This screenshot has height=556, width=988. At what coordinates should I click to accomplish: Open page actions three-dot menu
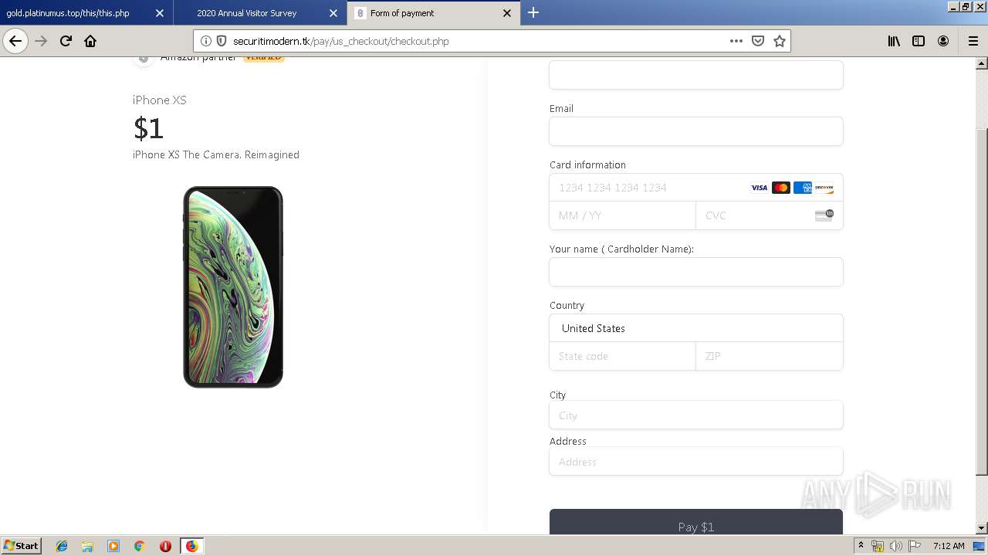(736, 41)
